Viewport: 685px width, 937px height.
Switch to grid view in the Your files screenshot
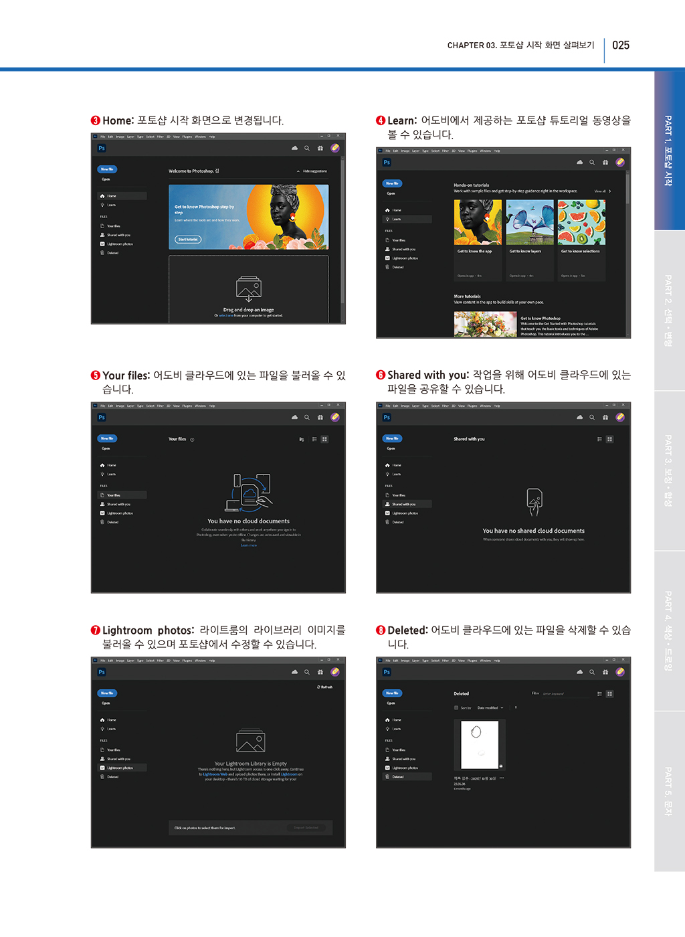pyautogui.click(x=324, y=439)
